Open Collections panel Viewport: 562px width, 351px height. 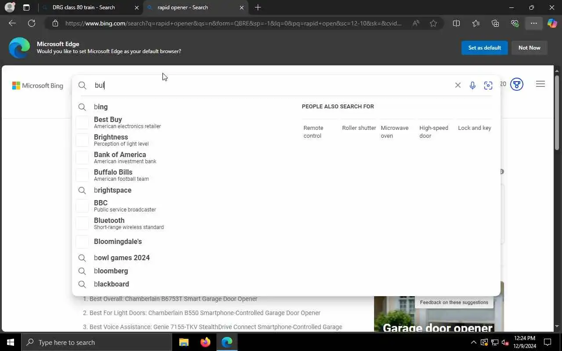click(495, 23)
